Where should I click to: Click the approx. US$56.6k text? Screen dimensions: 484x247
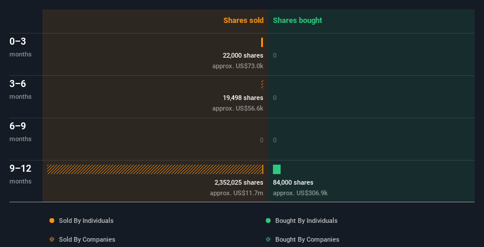(x=238, y=108)
